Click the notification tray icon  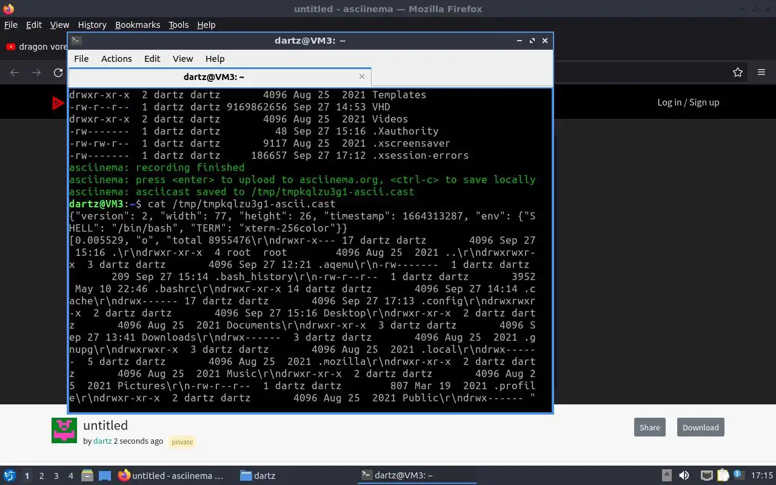(x=739, y=476)
